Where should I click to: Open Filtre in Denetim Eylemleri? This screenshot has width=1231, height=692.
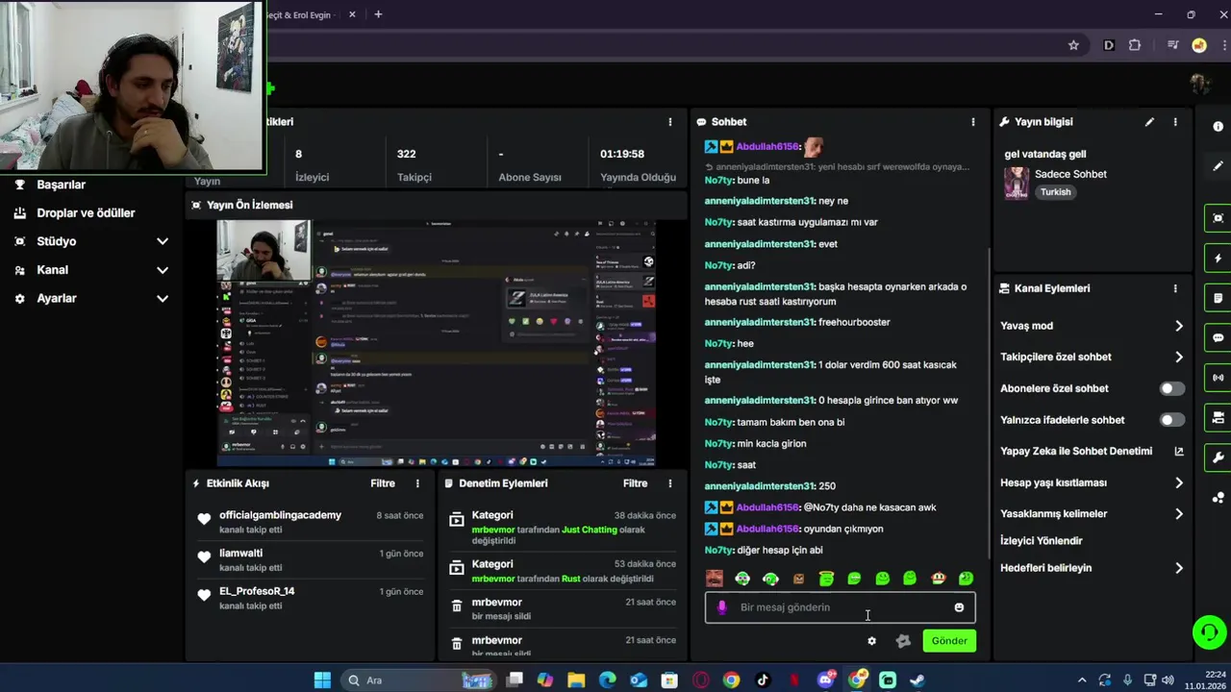[635, 483]
